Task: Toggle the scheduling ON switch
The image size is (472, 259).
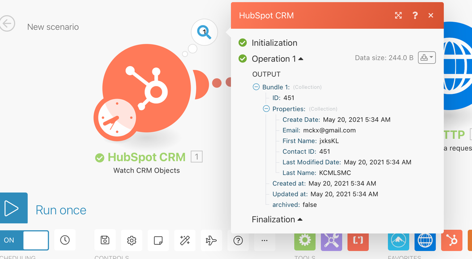Action: pos(24,240)
